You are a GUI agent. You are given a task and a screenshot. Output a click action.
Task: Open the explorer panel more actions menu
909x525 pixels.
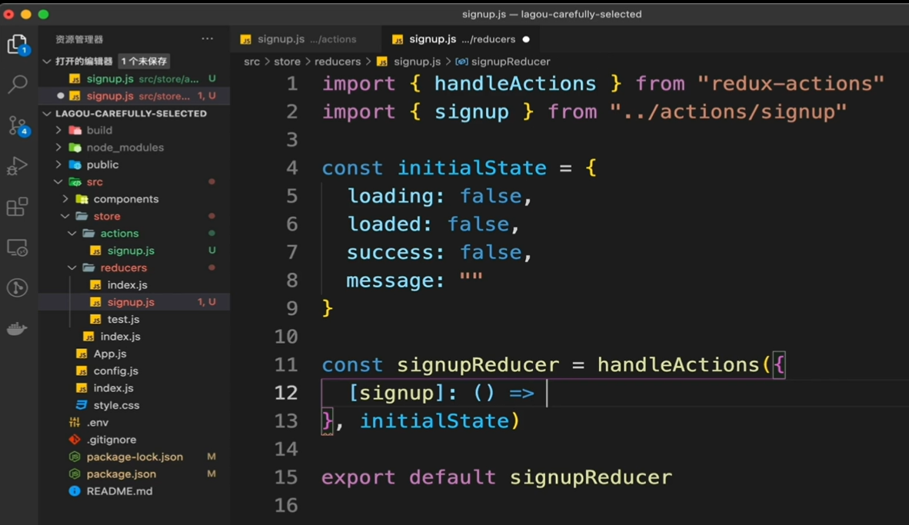207,39
